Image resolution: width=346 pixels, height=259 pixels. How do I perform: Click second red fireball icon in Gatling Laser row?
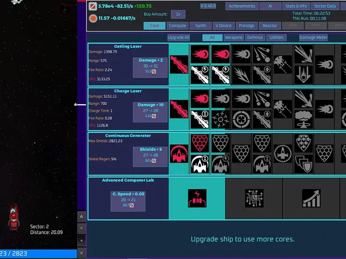[x=221, y=54]
